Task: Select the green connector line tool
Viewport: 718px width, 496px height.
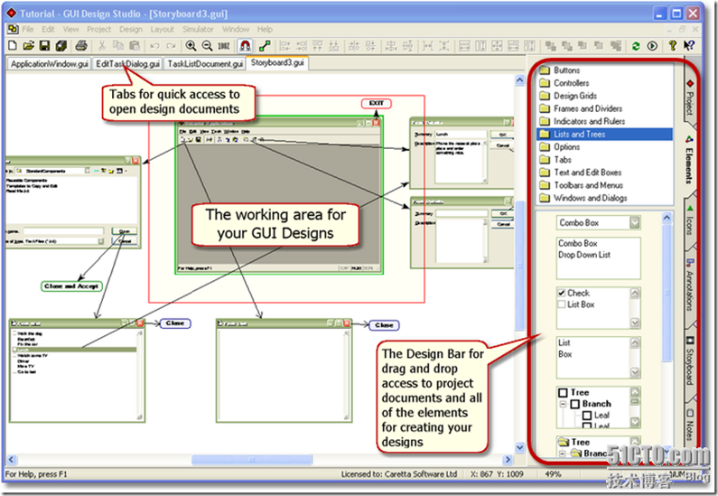Action: [265, 45]
